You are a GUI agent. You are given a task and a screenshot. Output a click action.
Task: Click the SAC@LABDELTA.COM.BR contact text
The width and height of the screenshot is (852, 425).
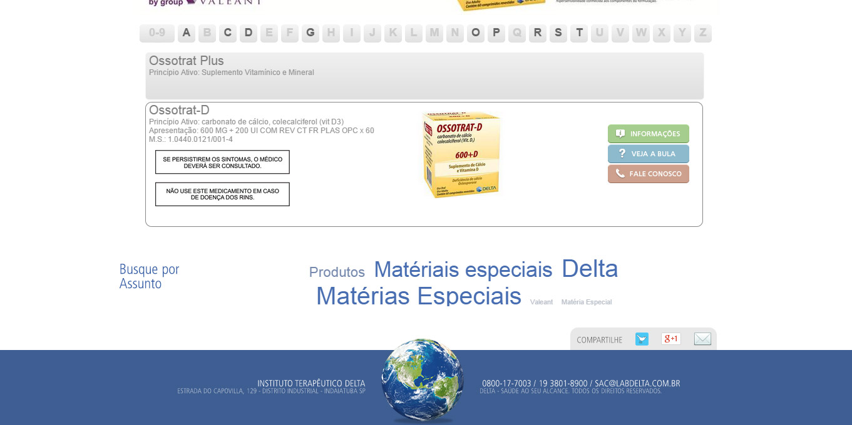(637, 383)
